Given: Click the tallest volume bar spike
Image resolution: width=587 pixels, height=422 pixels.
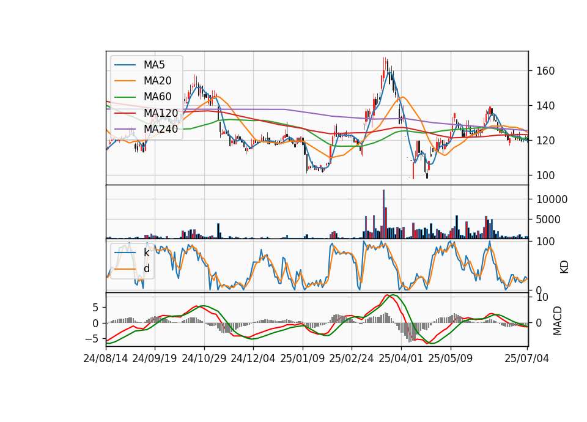Looking at the screenshot, I should click(384, 214).
